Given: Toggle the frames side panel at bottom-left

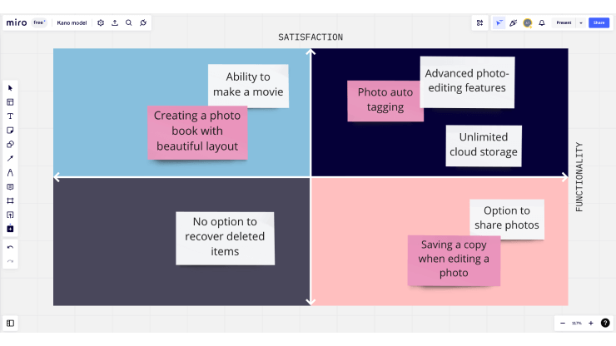Looking at the screenshot, I should tap(10, 324).
